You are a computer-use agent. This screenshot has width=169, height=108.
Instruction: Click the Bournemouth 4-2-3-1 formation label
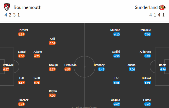pos(12,15)
